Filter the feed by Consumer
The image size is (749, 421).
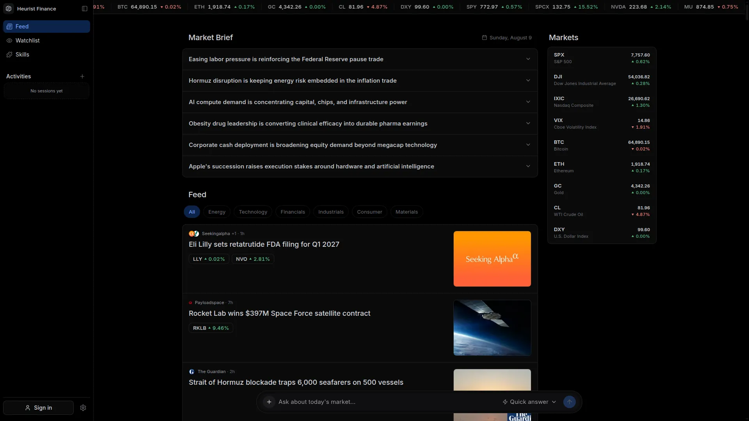[370, 212]
